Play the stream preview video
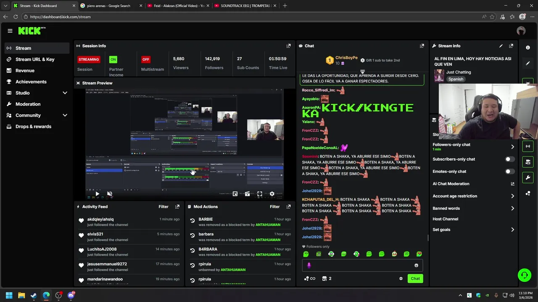538x302 pixels. click(x=97, y=194)
